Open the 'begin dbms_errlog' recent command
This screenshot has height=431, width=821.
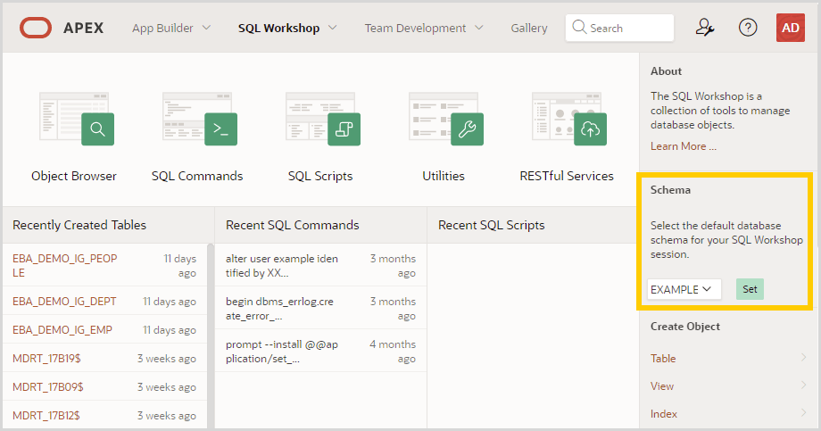pos(279,309)
